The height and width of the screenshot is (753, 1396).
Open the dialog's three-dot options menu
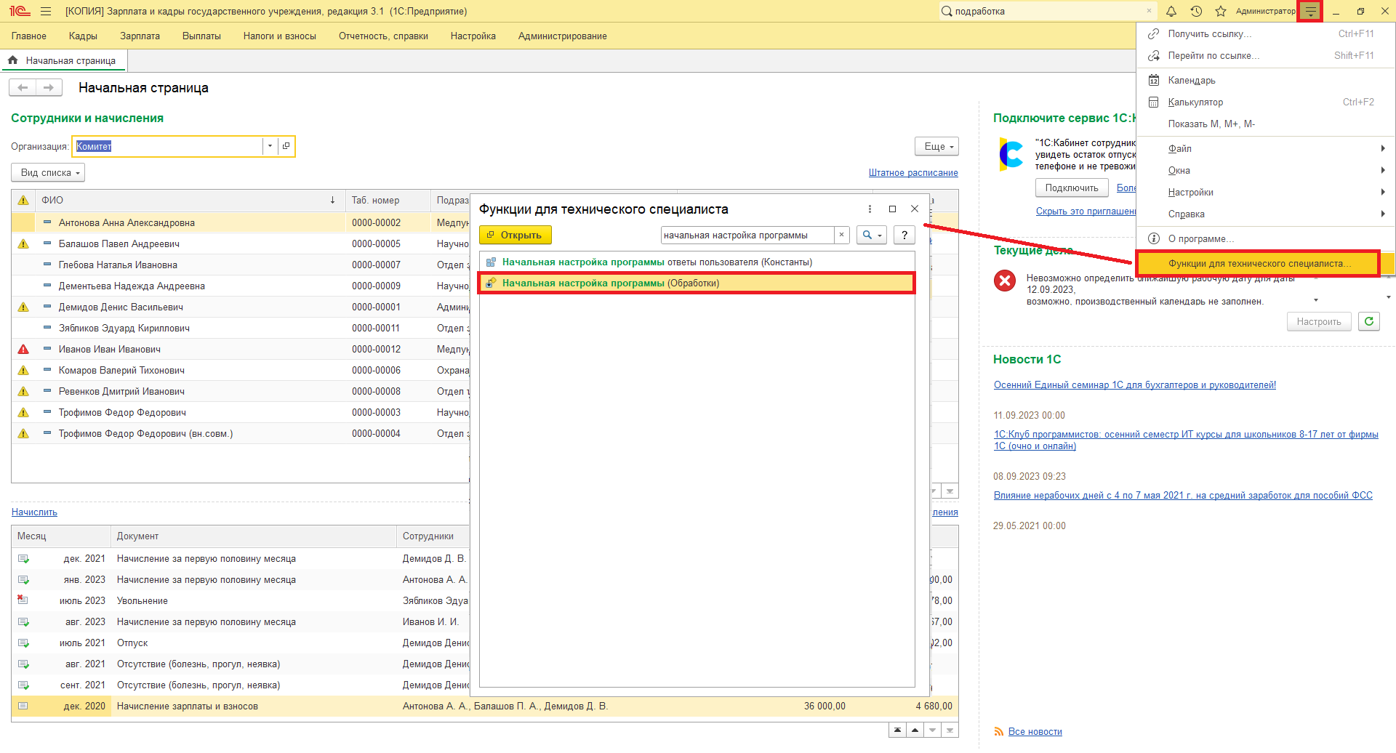pos(870,209)
